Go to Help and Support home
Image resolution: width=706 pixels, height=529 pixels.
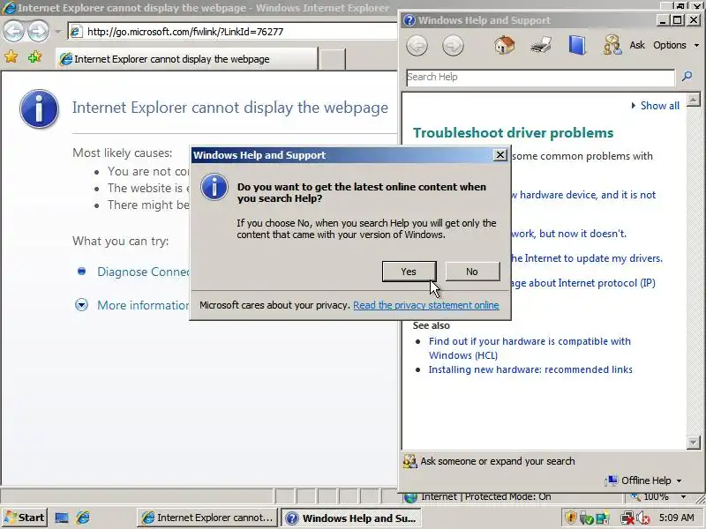(504, 45)
